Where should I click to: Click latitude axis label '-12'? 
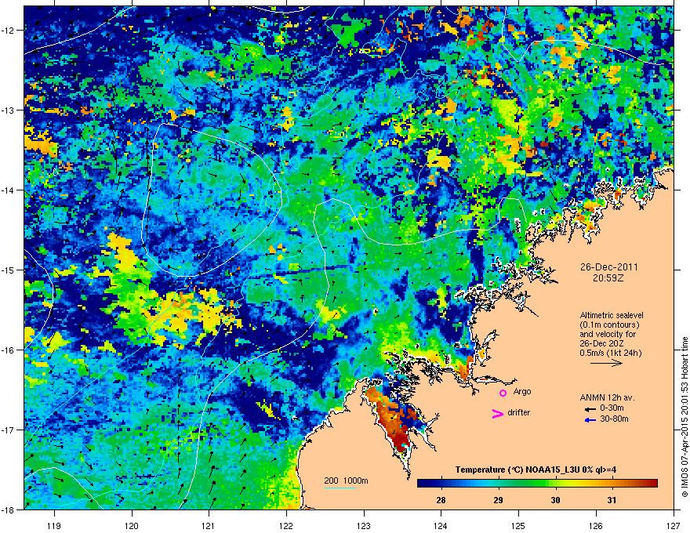tap(9, 31)
